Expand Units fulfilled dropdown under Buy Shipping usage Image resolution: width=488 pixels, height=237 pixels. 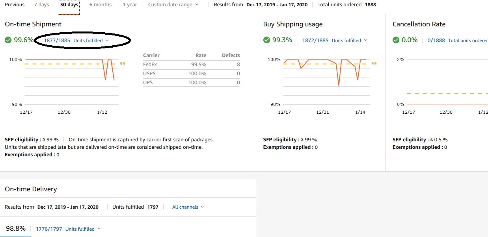click(349, 41)
